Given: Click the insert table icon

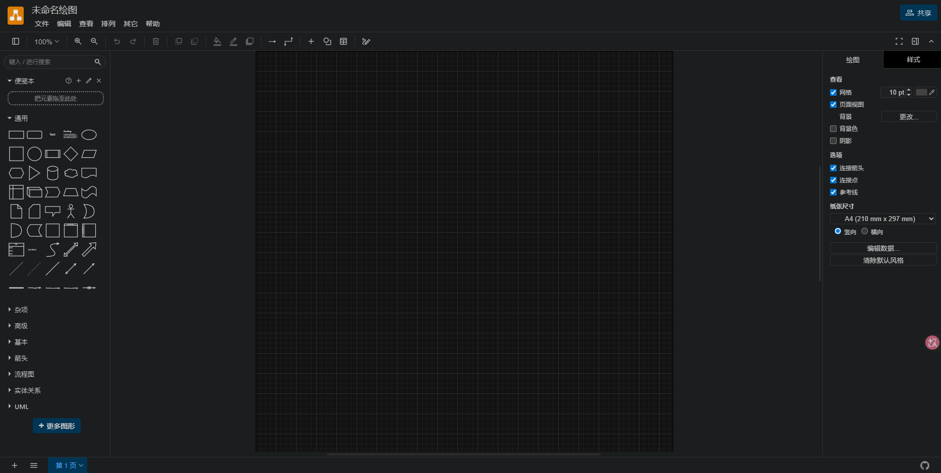Looking at the screenshot, I should pos(343,41).
